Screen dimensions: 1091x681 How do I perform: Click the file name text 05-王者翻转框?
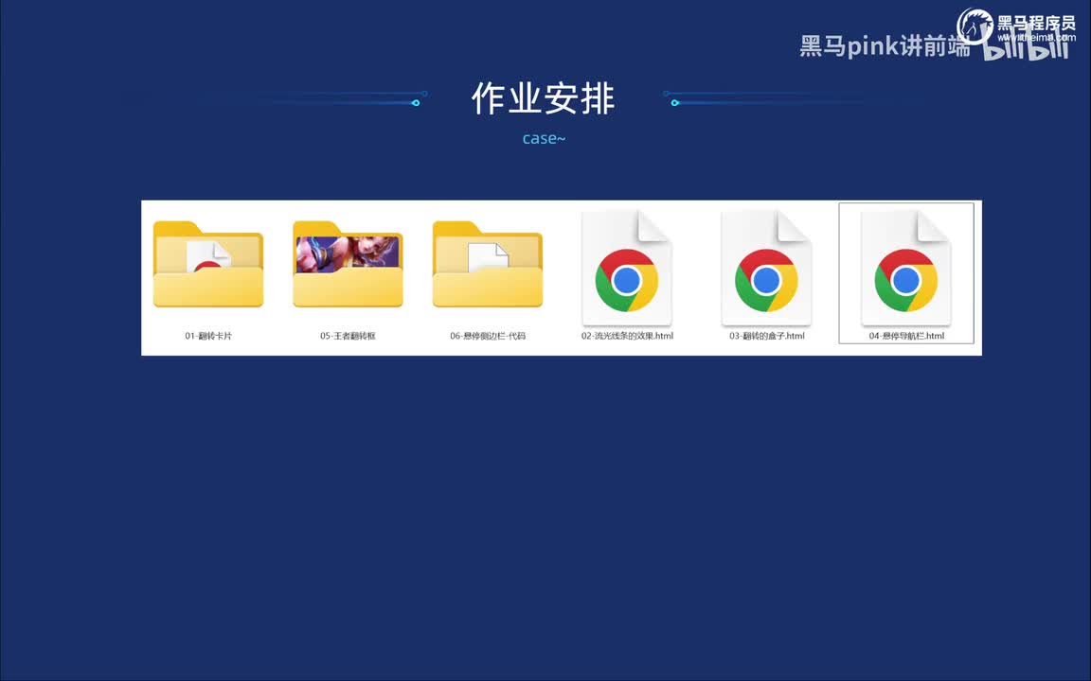(348, 336)
